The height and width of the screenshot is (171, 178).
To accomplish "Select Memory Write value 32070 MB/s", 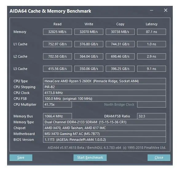I will [x=89, y=32].
